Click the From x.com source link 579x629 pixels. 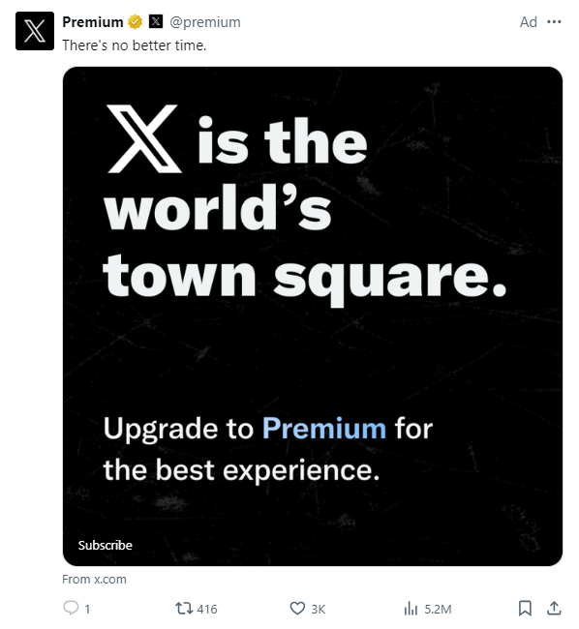(94, 580)
